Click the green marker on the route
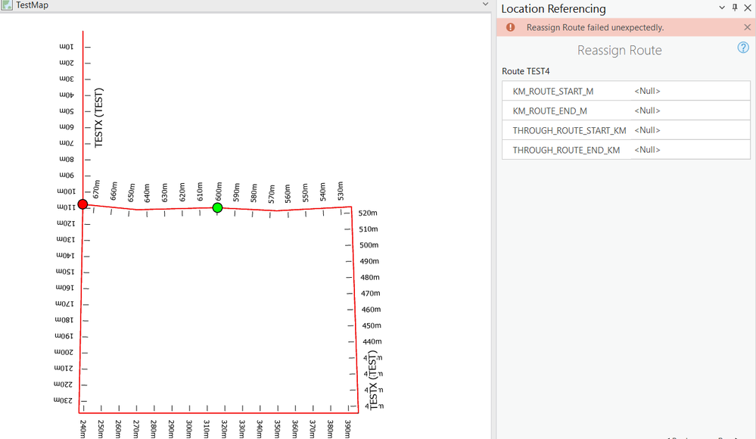Viewport: 756px width, 439px height. click(217, 207)
